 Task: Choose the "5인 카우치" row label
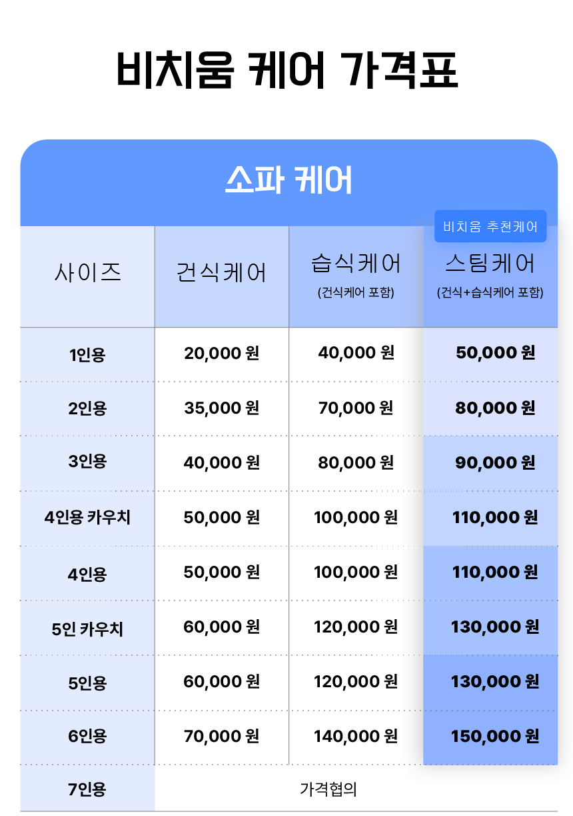click(87, 629)
